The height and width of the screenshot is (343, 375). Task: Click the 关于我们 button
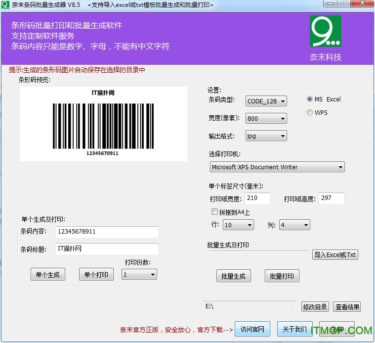click(x=295, y=329)
